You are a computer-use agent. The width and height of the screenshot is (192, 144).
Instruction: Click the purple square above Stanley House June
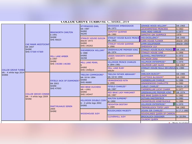pos(174,50)
